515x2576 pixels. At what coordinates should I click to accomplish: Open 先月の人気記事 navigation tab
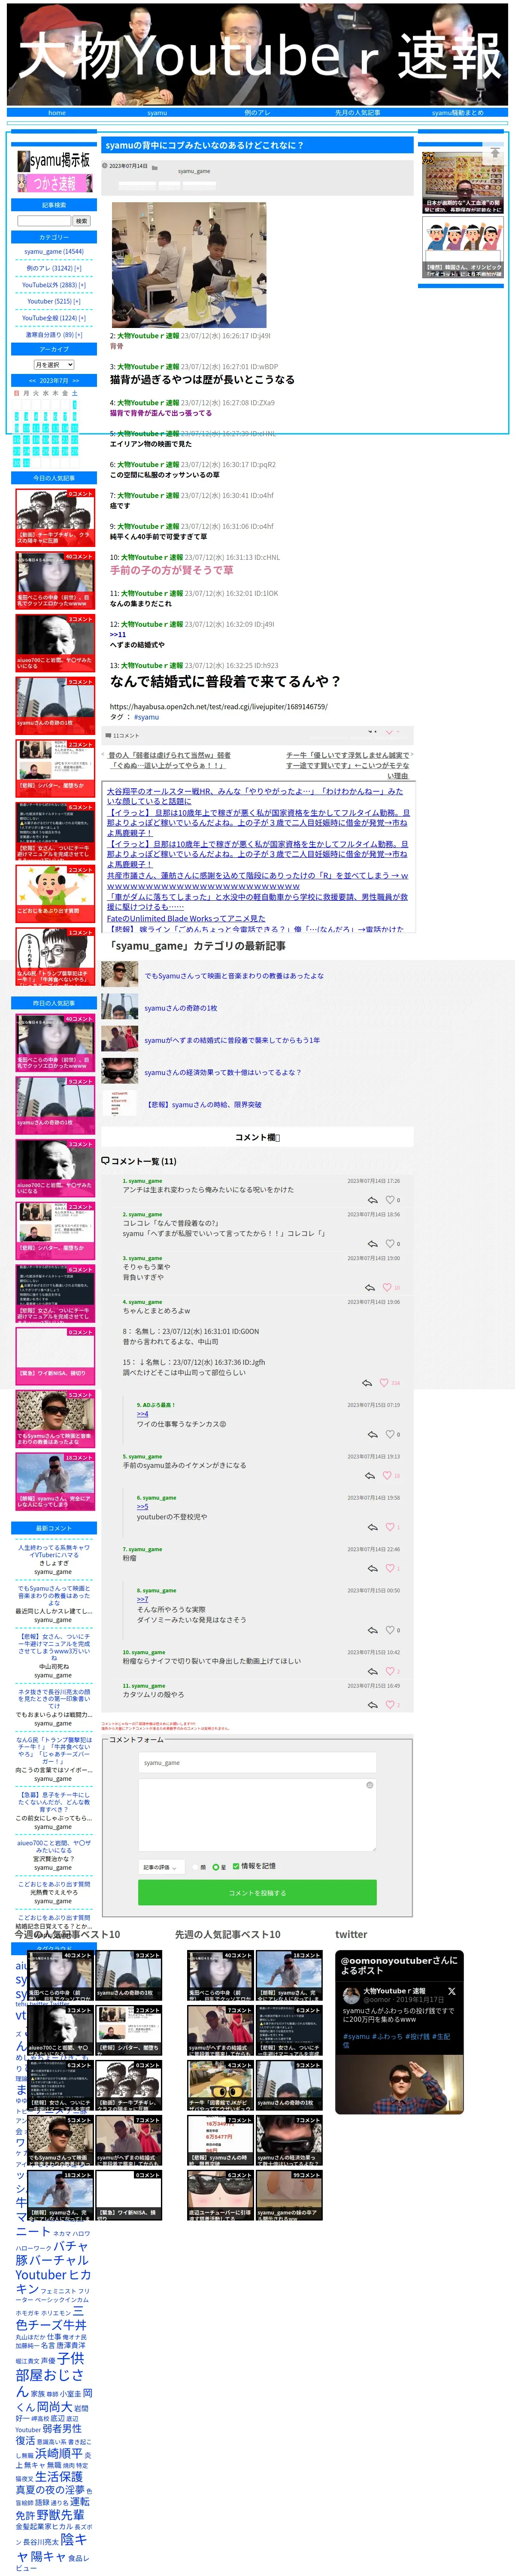[357, 113]
